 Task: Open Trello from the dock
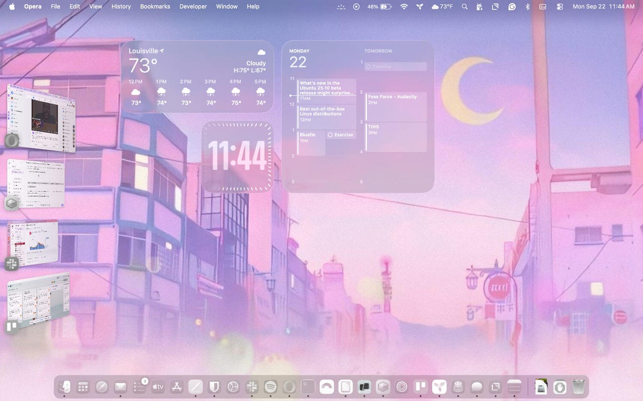pyautogui.click(x=420, y=386)
